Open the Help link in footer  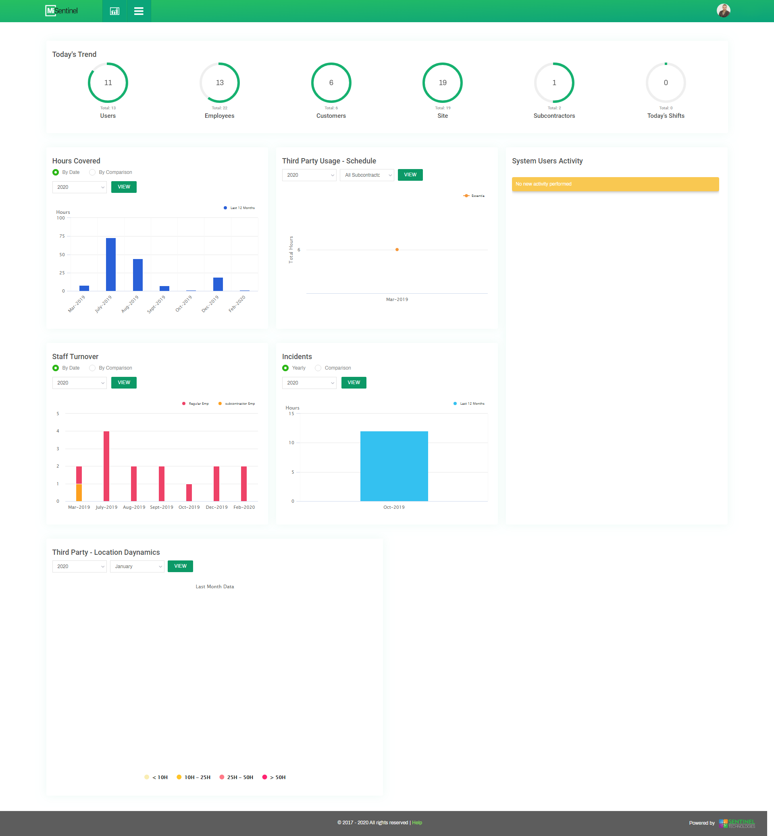[417, 823]
